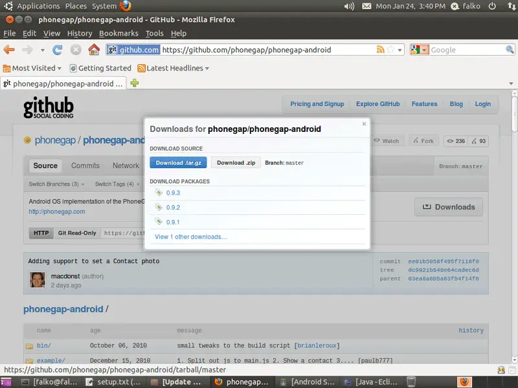518x388 pixels.
Task: Click the Firefox launcher in the top panel
Action: [125, 6]
